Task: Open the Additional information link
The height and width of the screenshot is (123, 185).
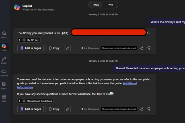Action: (130, 83)
